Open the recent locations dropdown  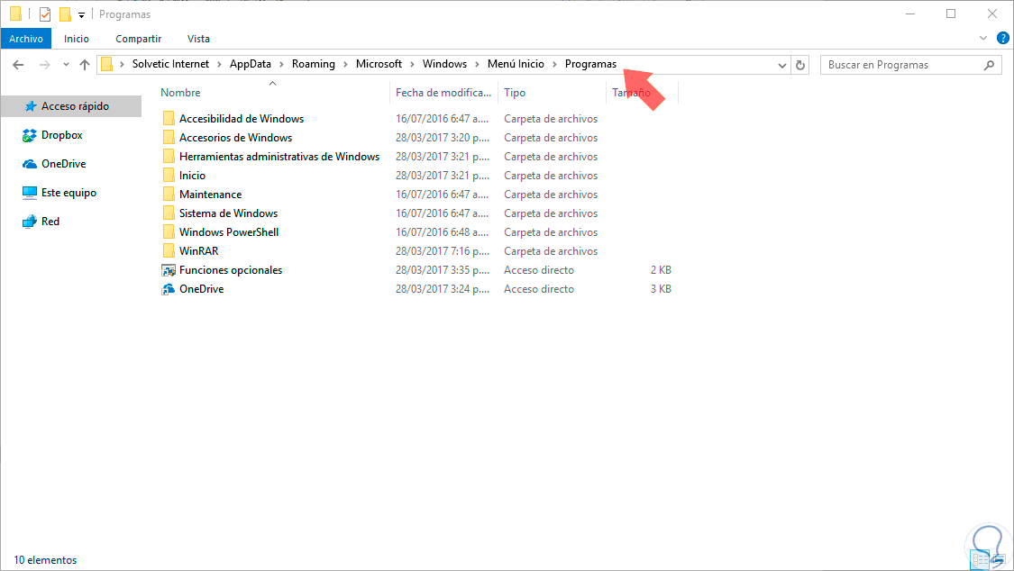(66, 65)
